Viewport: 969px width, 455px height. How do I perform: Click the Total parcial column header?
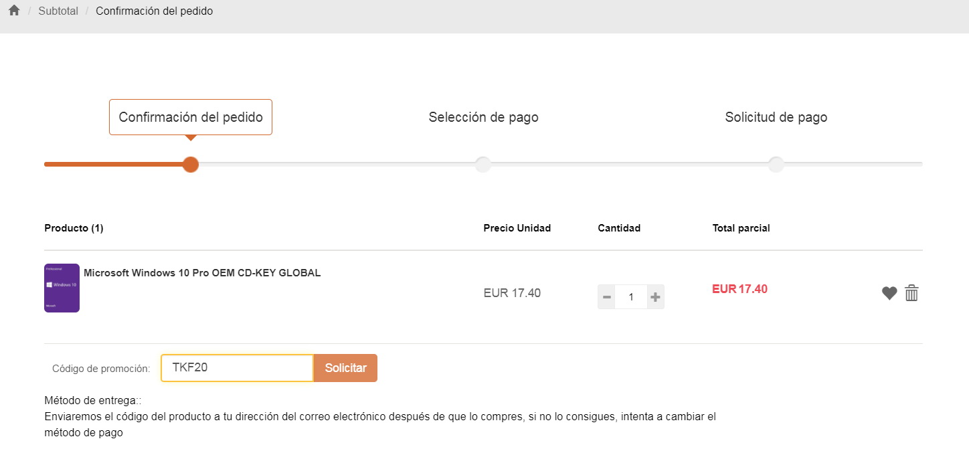pos(741,228)
